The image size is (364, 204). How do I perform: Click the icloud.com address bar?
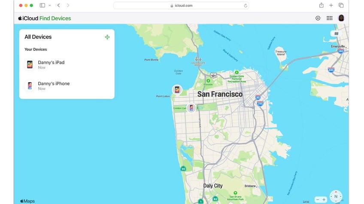181,6
